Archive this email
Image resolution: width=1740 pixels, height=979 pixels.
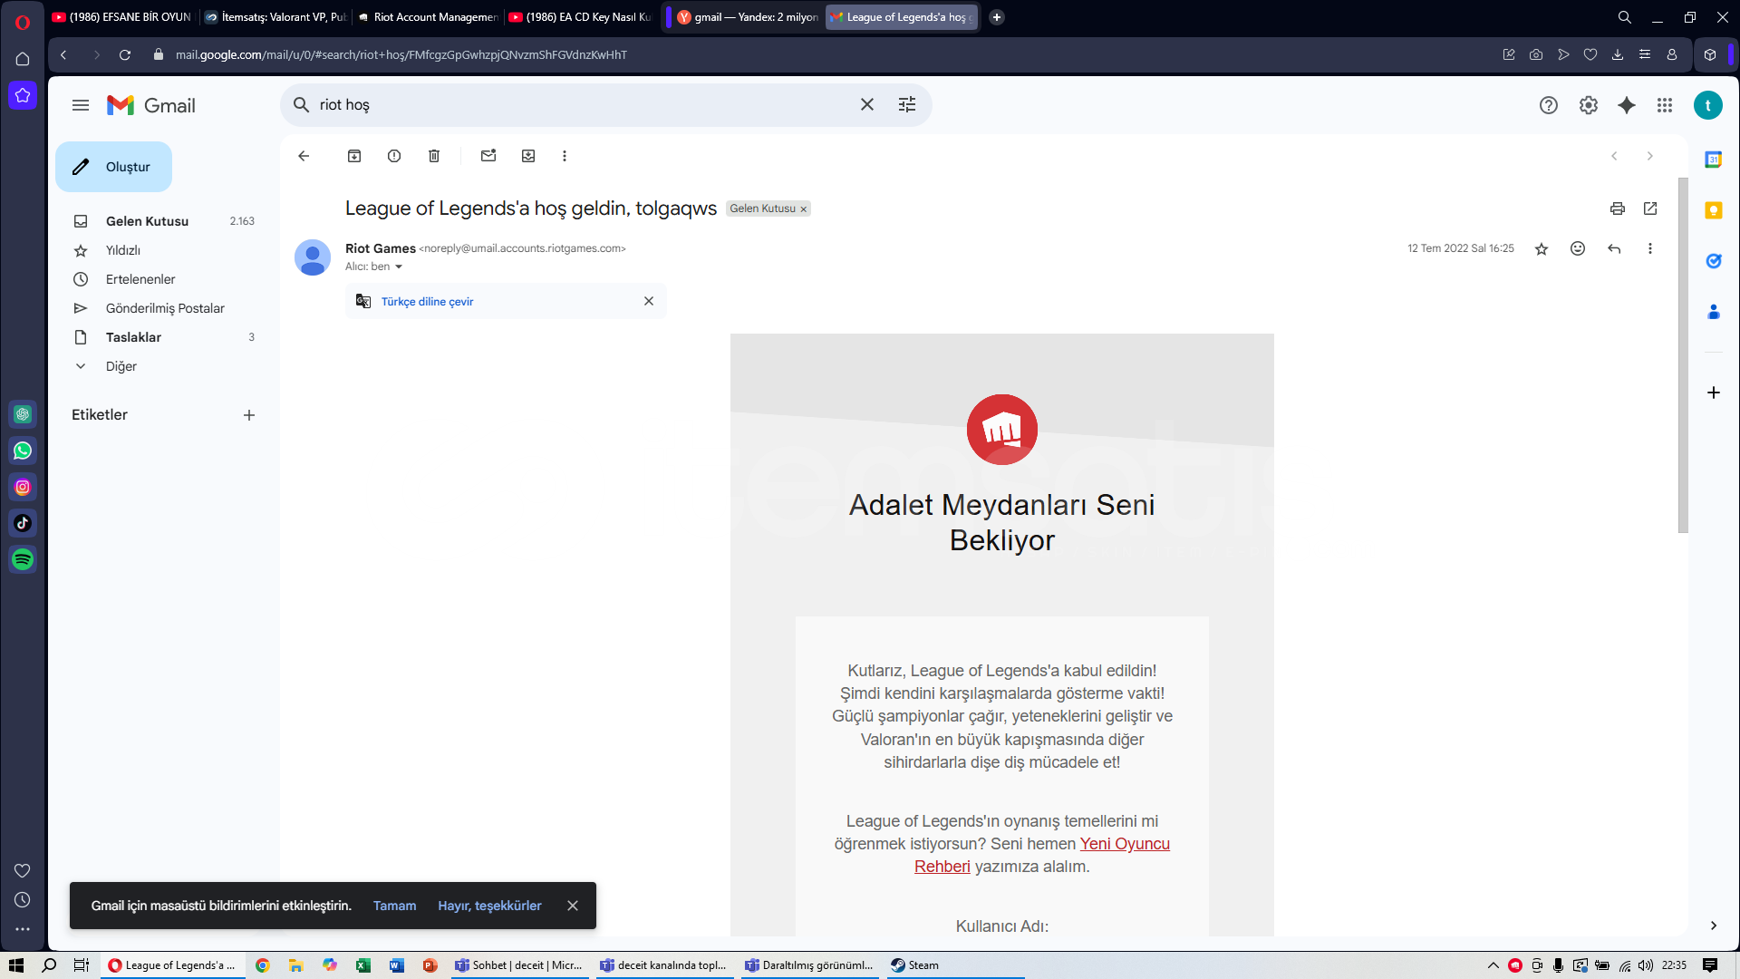click(x=354, y=156)
